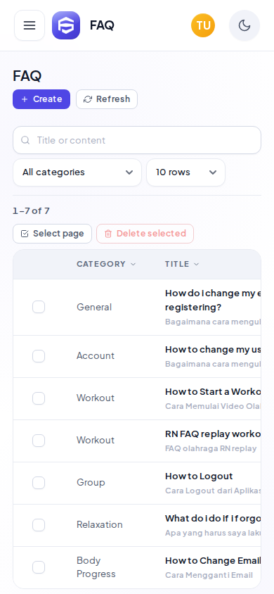Screen dimensions: 274x594
Task: Click the Refresh button
Action: point(107,99)
